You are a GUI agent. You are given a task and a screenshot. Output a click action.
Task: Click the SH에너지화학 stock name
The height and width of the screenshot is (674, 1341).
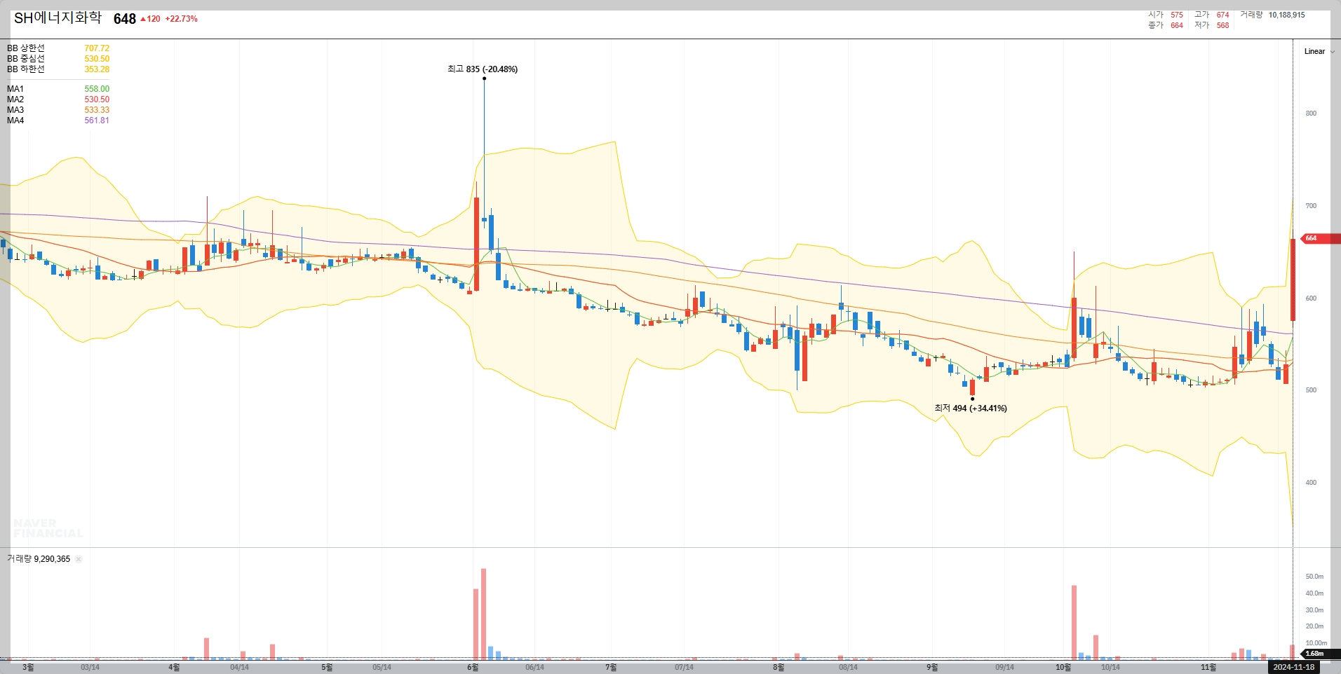click(x=58, y=18)
